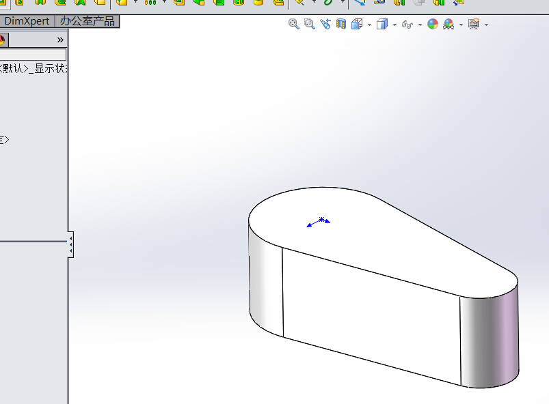Open the Hide/Show Items dropdown arrow

click(420, 25)
